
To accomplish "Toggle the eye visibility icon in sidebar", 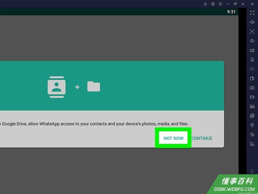I will 252,41.
